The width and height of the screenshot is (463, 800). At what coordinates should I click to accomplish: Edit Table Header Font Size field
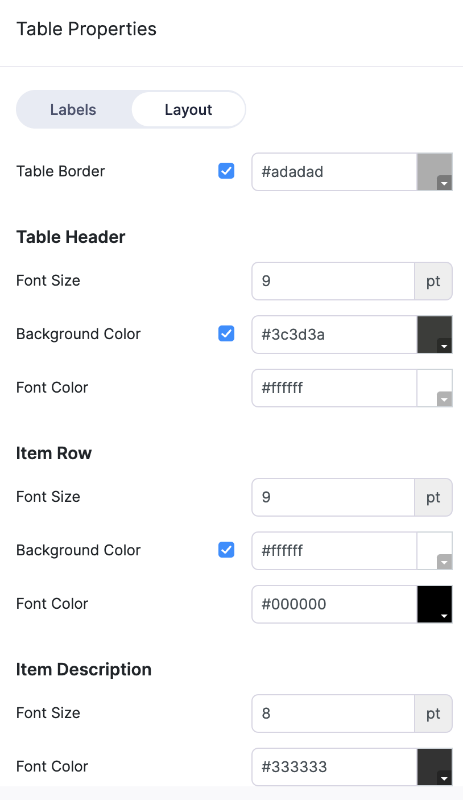[x=333, y=281]
